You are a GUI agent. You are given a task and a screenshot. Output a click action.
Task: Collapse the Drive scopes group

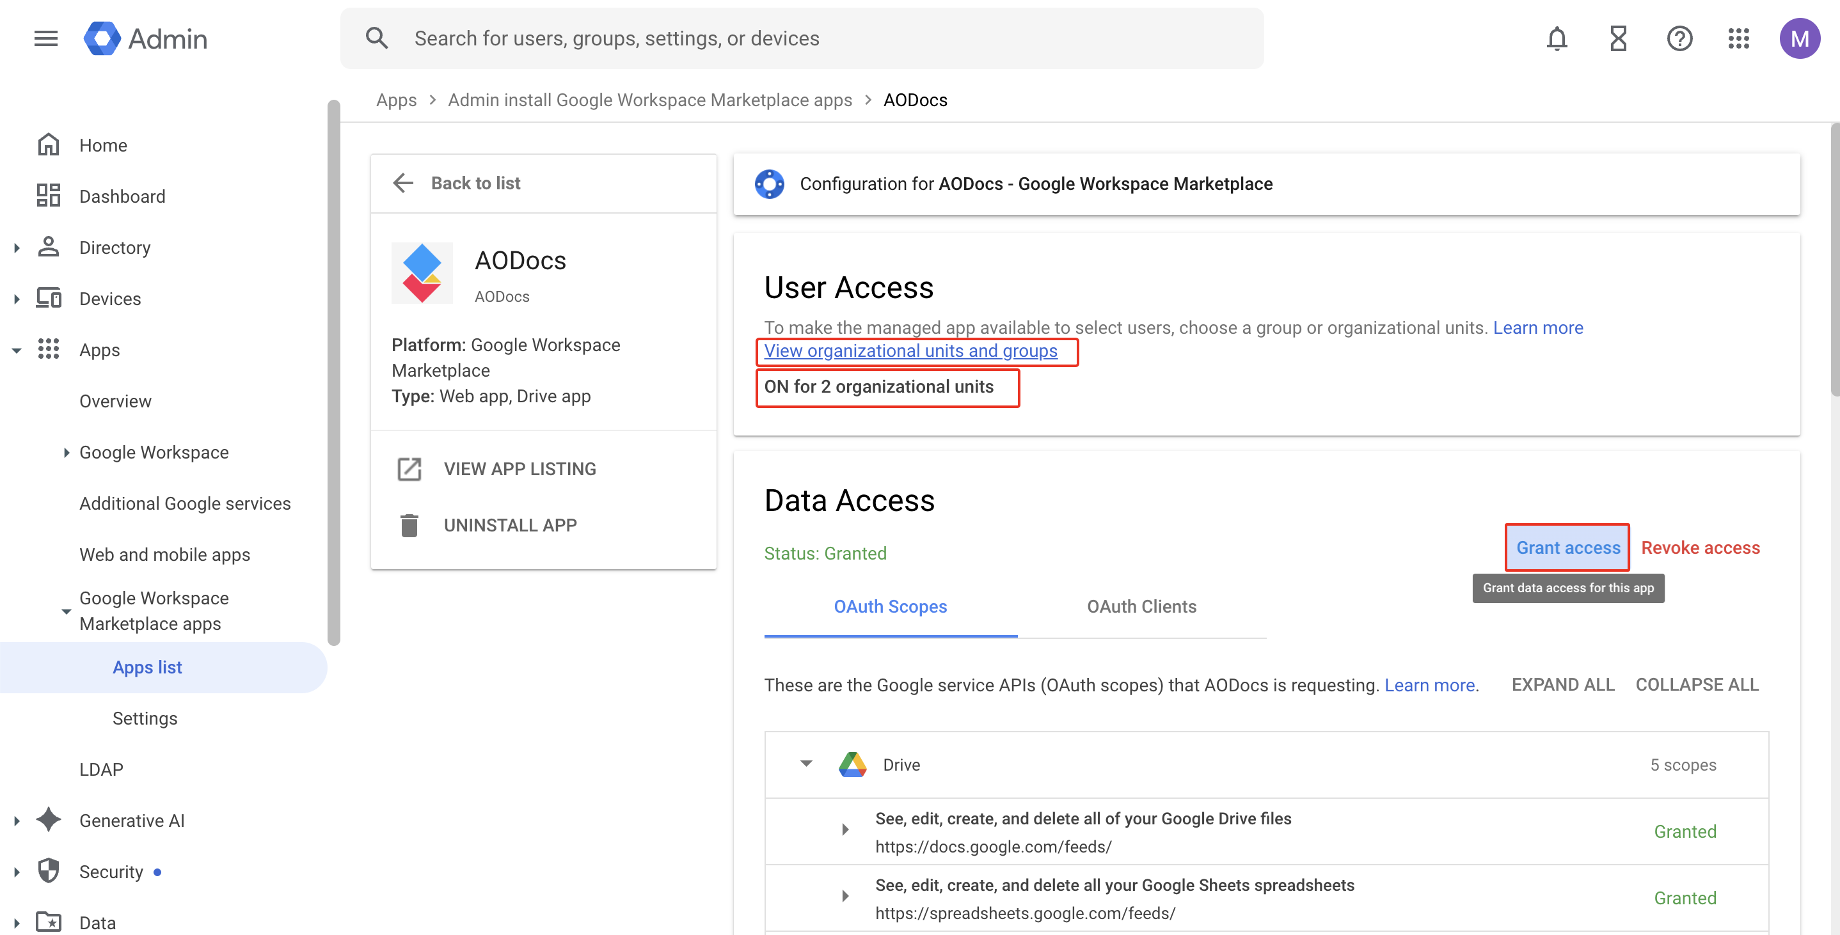click(x=806, y=764)
